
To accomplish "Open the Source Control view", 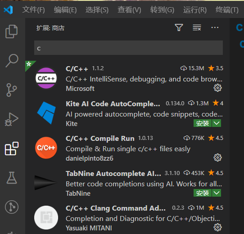I will 12,90.
